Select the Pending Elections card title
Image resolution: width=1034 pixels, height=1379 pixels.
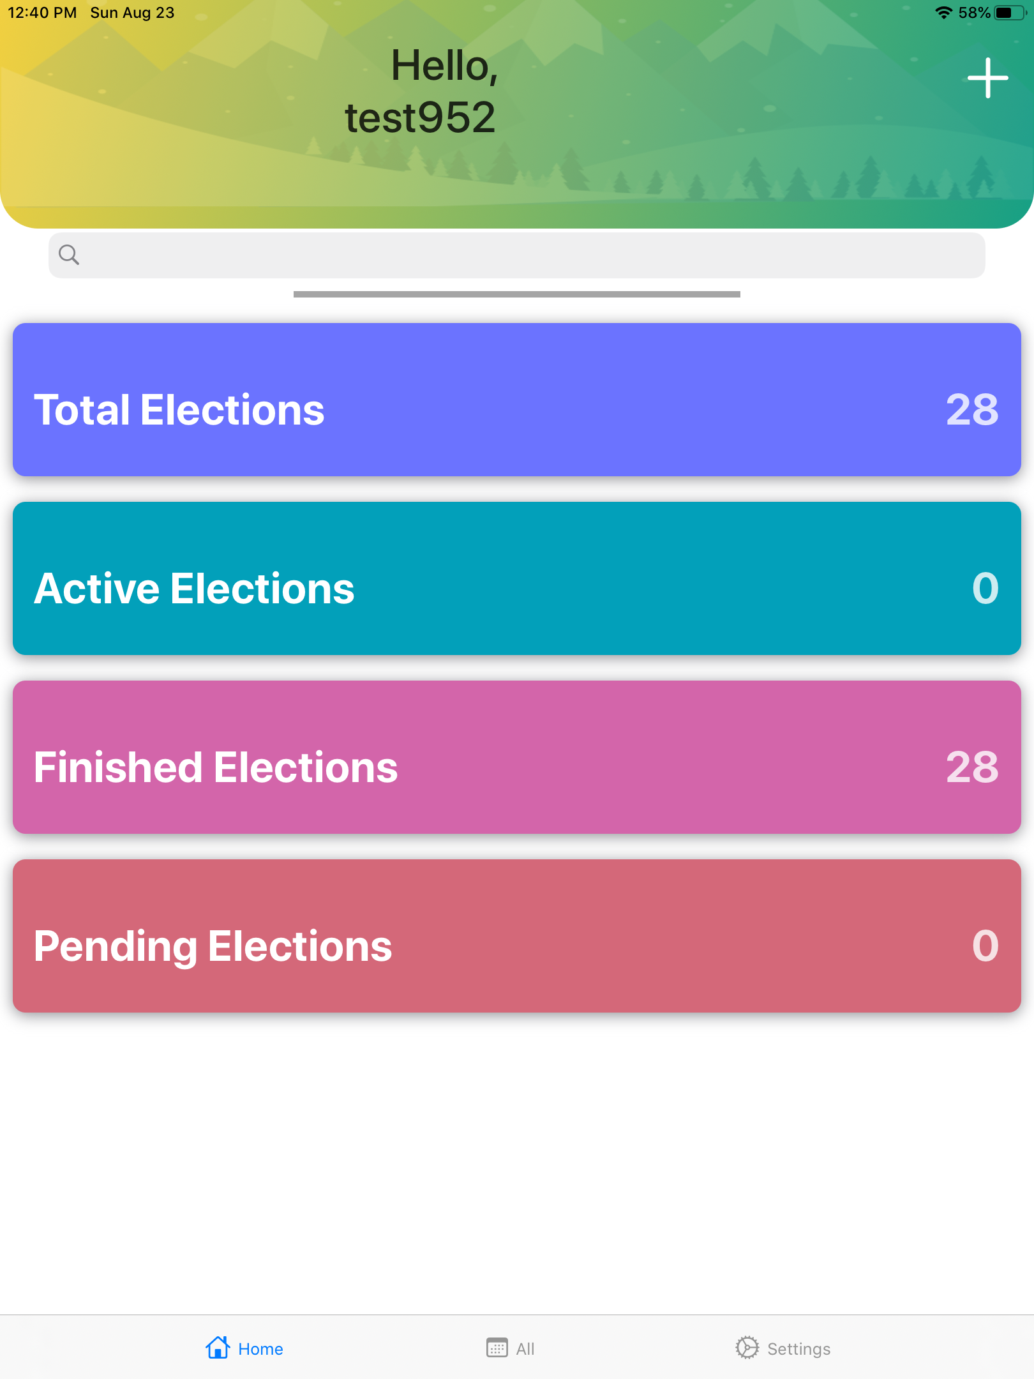213,946
